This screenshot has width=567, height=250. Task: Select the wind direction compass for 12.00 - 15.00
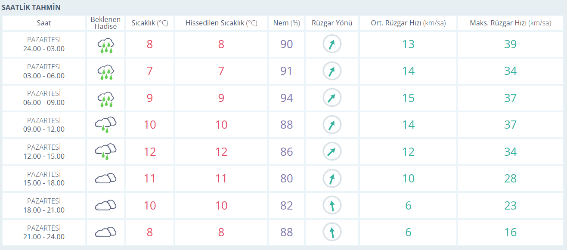(x=332, y=152)
